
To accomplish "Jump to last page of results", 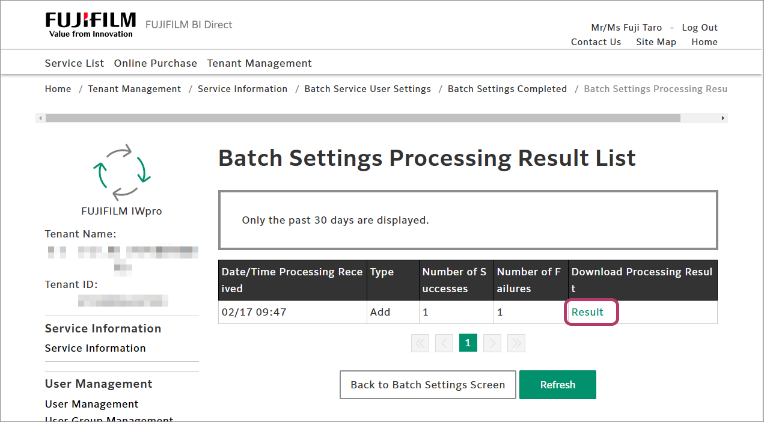I will [516, 343].
